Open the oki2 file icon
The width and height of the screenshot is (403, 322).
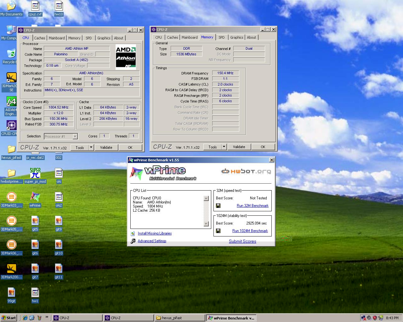59,200
